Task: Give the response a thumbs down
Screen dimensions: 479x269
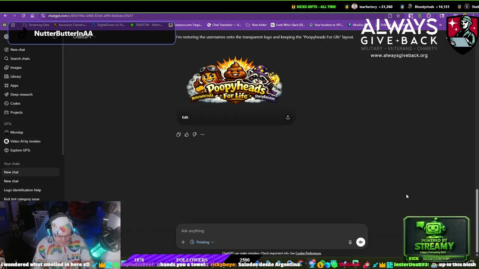Action: click(x=195, y=134)
